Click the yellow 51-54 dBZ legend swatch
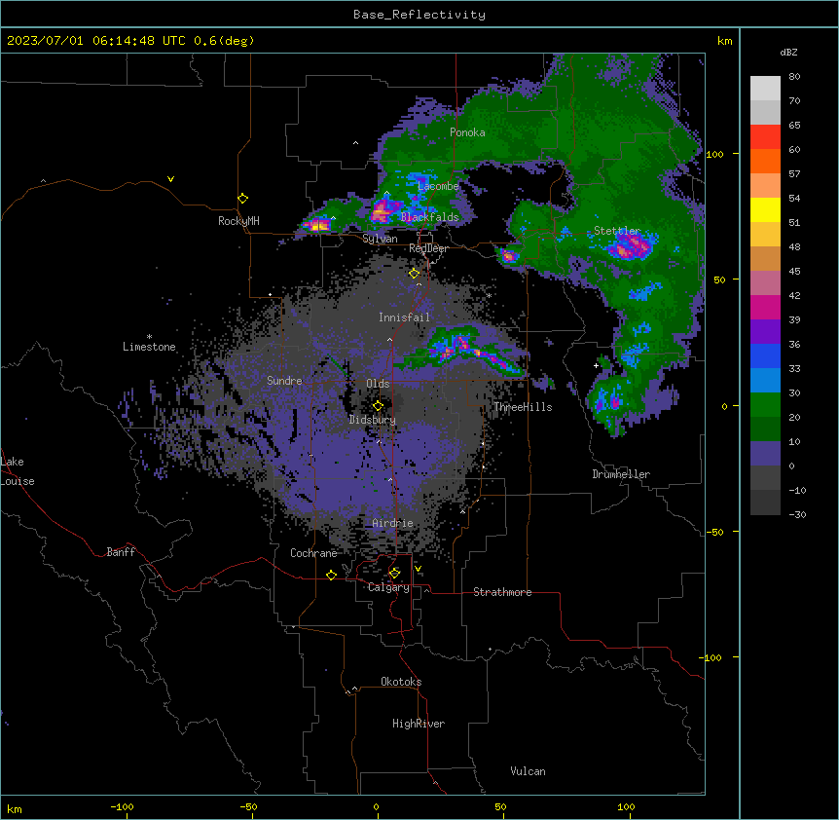The image size is (839, 820). click(765, 209)
